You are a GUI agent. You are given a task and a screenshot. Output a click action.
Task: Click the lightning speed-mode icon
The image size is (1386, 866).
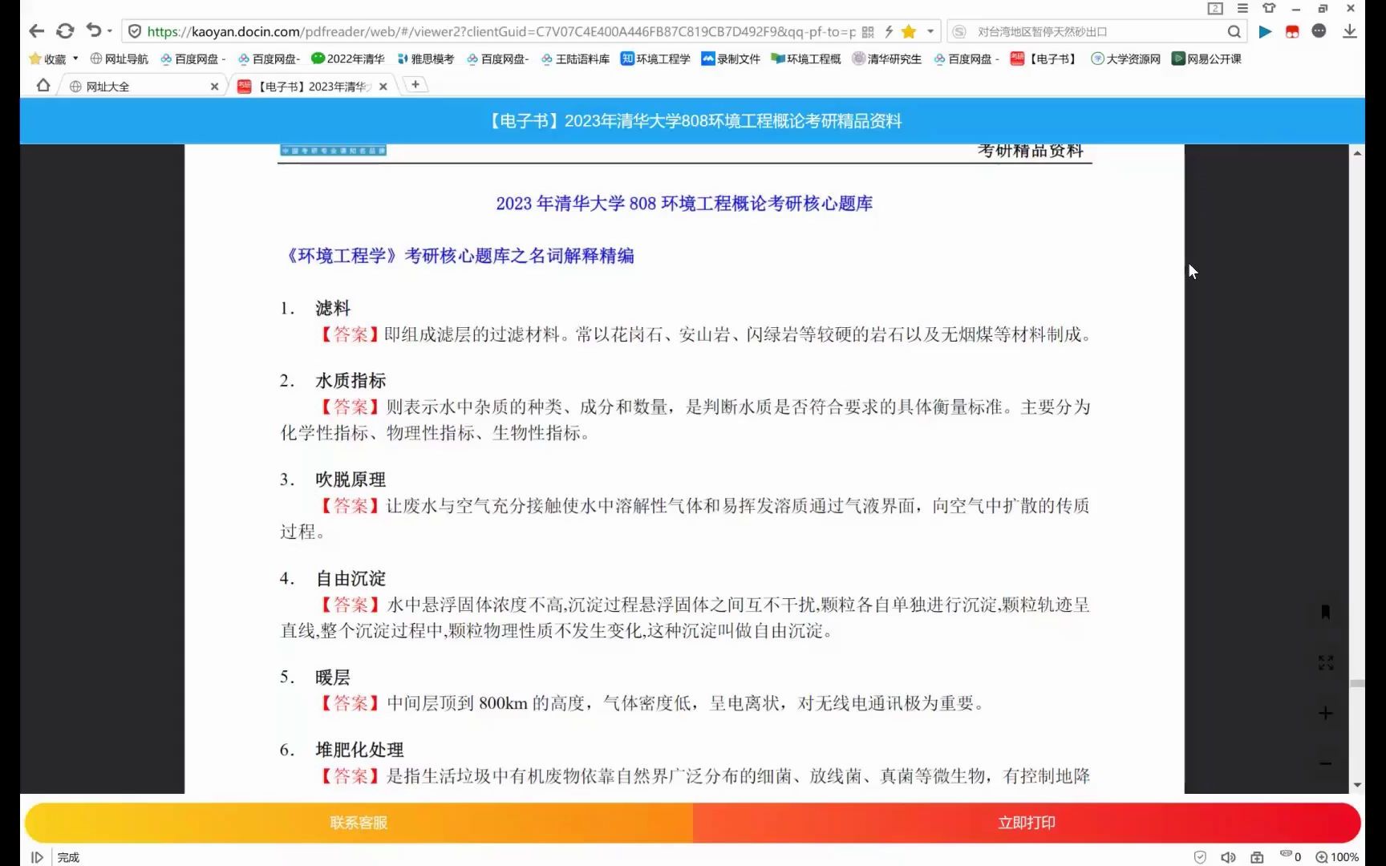[x=889, y=31]
